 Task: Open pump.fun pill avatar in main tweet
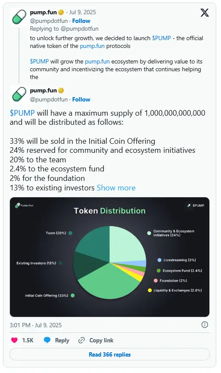pos(19,95)
